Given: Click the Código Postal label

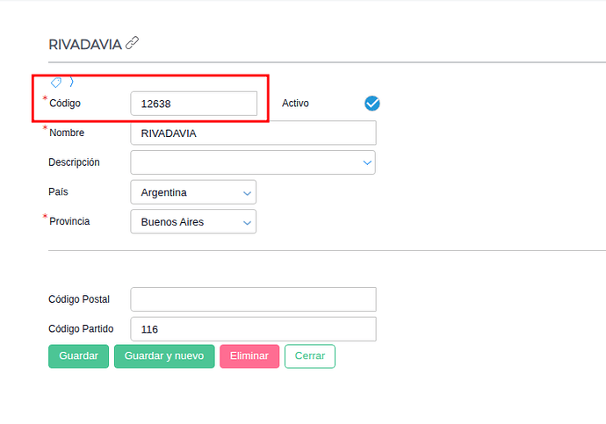Looking at the screenshot, I should [x=79, y=299].
